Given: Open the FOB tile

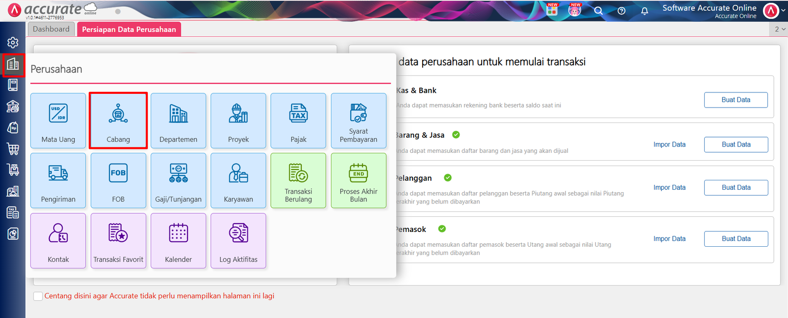Looking at the screenshot, I should click(x=118, y=180).
